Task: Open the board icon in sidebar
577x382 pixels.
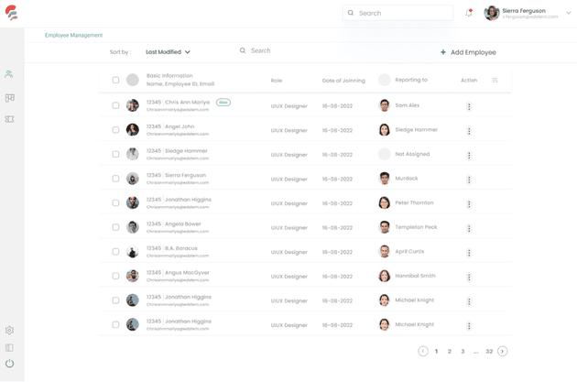Action: 9,98
